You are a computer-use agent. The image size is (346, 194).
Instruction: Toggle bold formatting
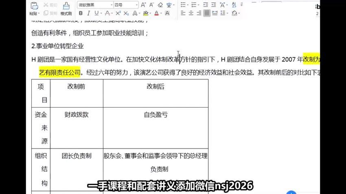(x=81, y=13)
